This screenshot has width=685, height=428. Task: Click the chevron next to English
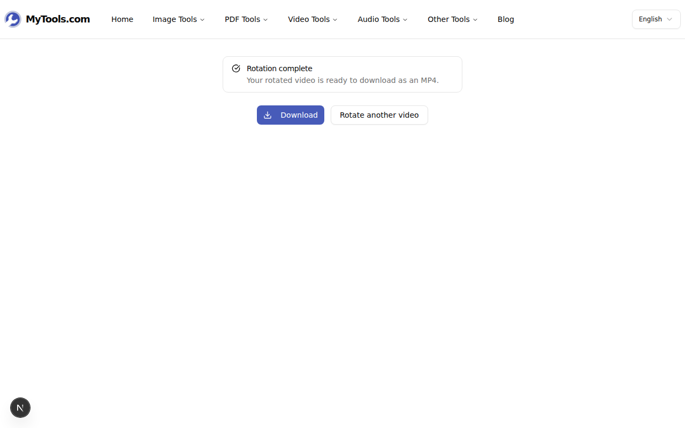(x=669, y=19)
